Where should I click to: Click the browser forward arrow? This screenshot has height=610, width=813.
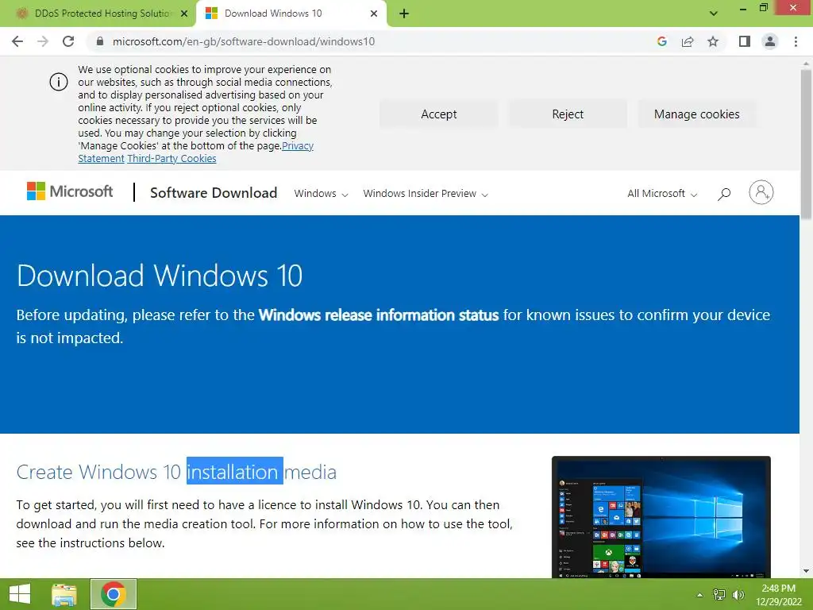click(43, 41)
